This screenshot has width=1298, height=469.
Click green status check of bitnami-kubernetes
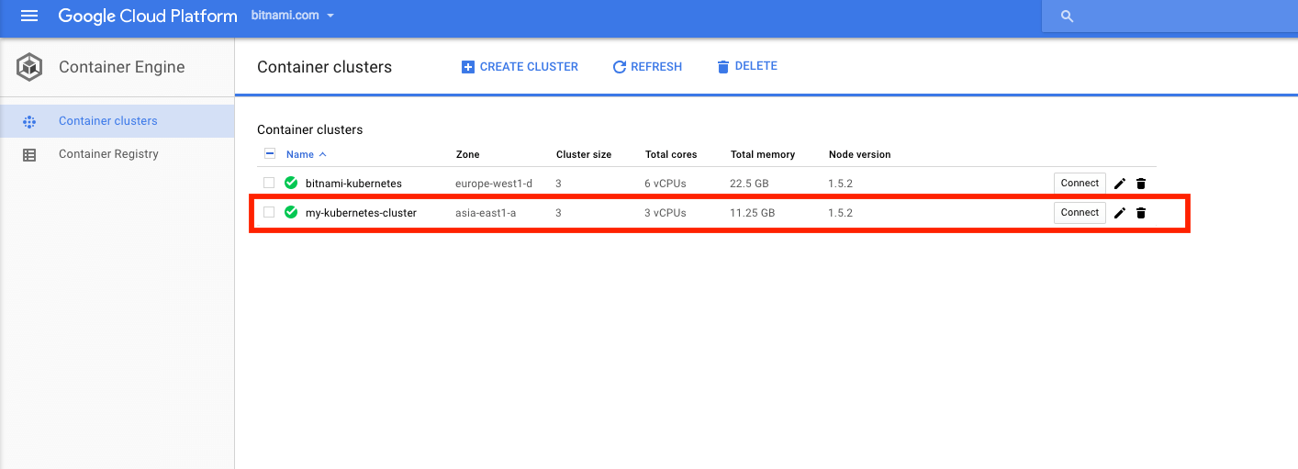tap(291, 183)
